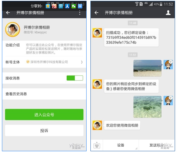177x152 pixels.
Task: Tap own cartoon avatar beside water photo
Action: [168, 101]
